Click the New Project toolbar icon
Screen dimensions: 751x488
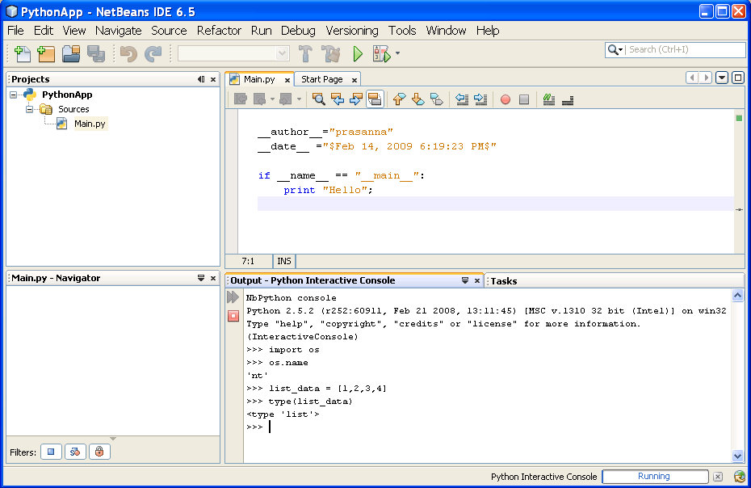(x=47, y=53)
